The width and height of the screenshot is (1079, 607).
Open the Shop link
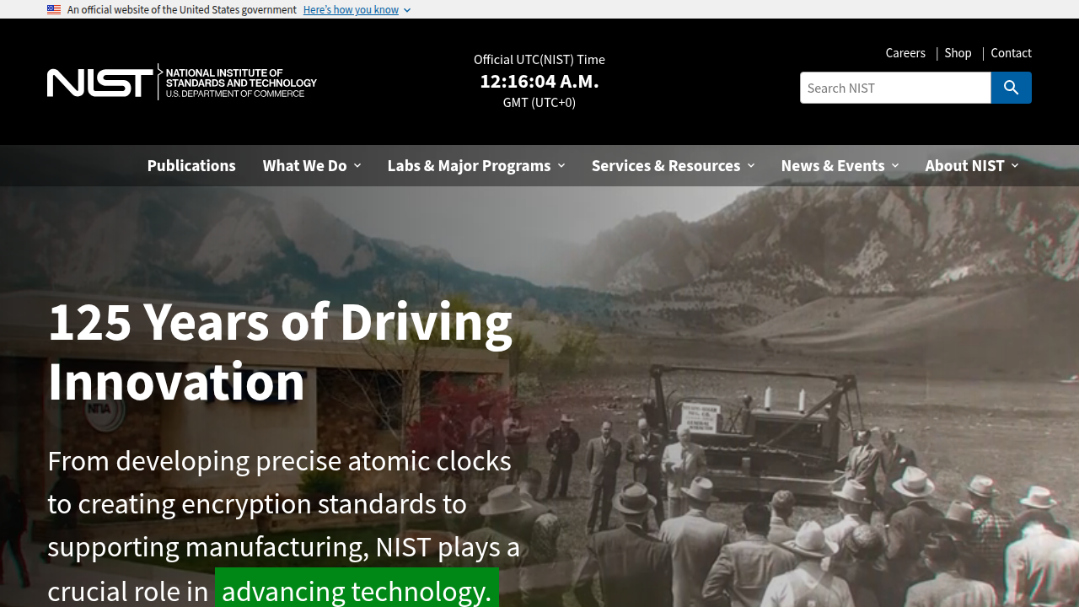coord(958,53)
